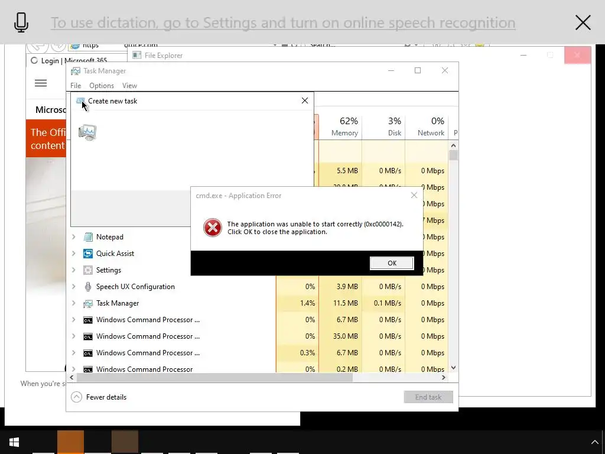This screenshot has height=454, width=605.
Task: Click the brown taskbar app button
Action: [125, 442]
